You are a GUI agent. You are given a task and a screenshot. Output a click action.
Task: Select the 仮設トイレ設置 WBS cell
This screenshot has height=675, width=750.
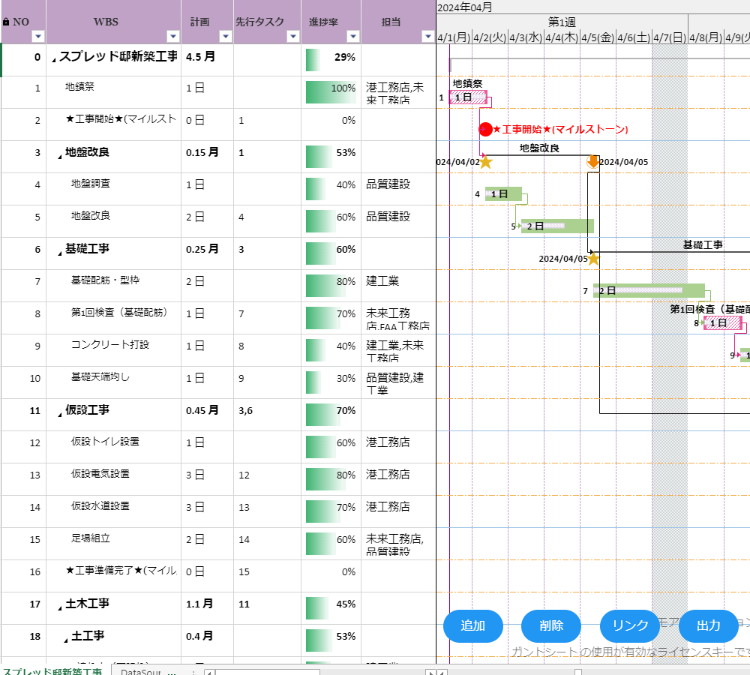(x=114, y=447)
